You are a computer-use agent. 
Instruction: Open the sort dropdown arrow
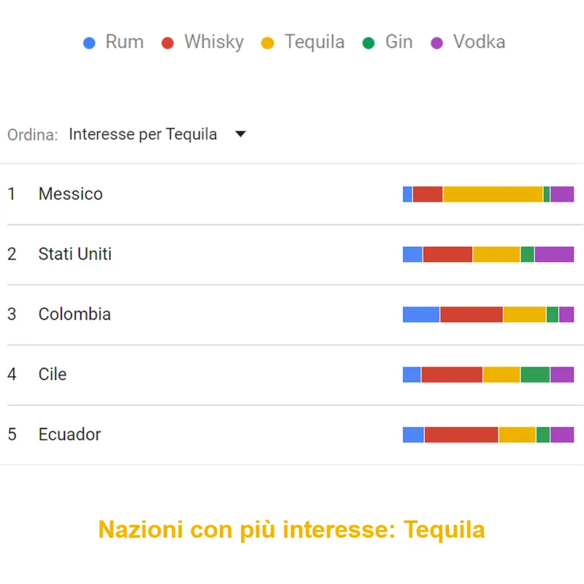point(240,134)
